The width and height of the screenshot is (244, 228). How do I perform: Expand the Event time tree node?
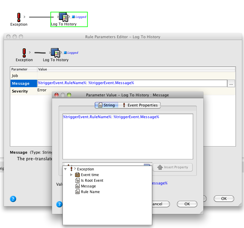[x=71, y=175]
